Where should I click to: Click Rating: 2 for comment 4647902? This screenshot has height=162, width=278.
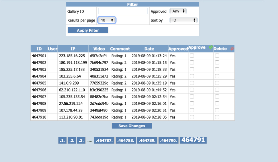tap(119, 62)
